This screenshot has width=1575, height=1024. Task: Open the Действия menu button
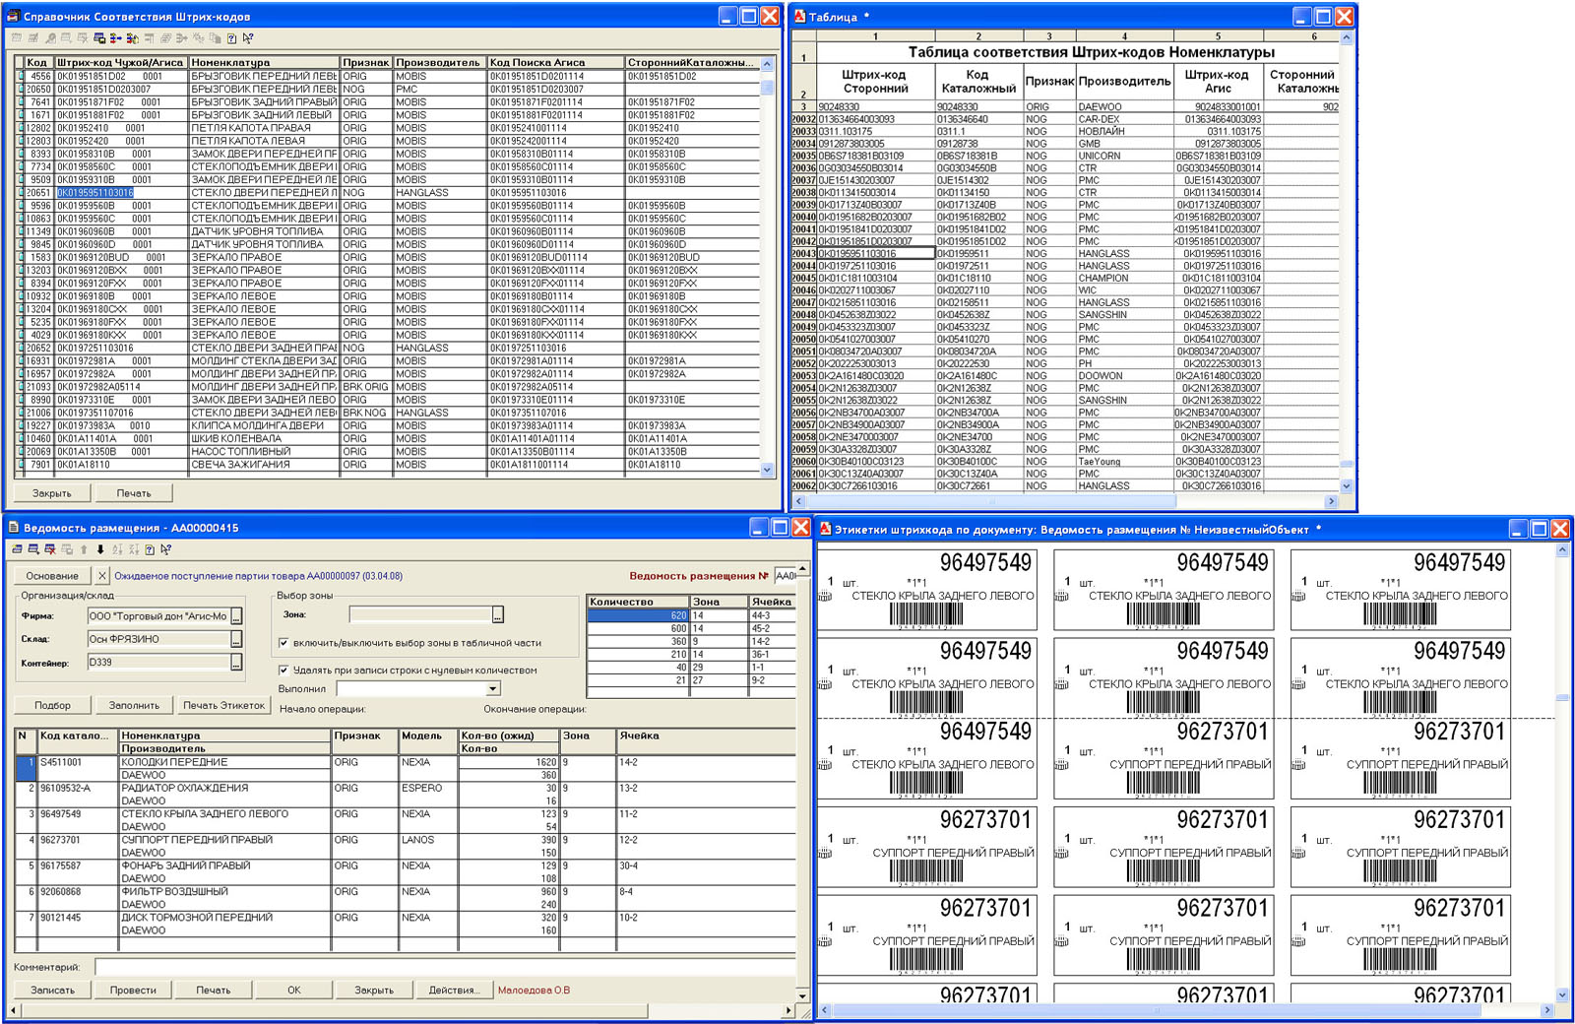click(454, 990)
